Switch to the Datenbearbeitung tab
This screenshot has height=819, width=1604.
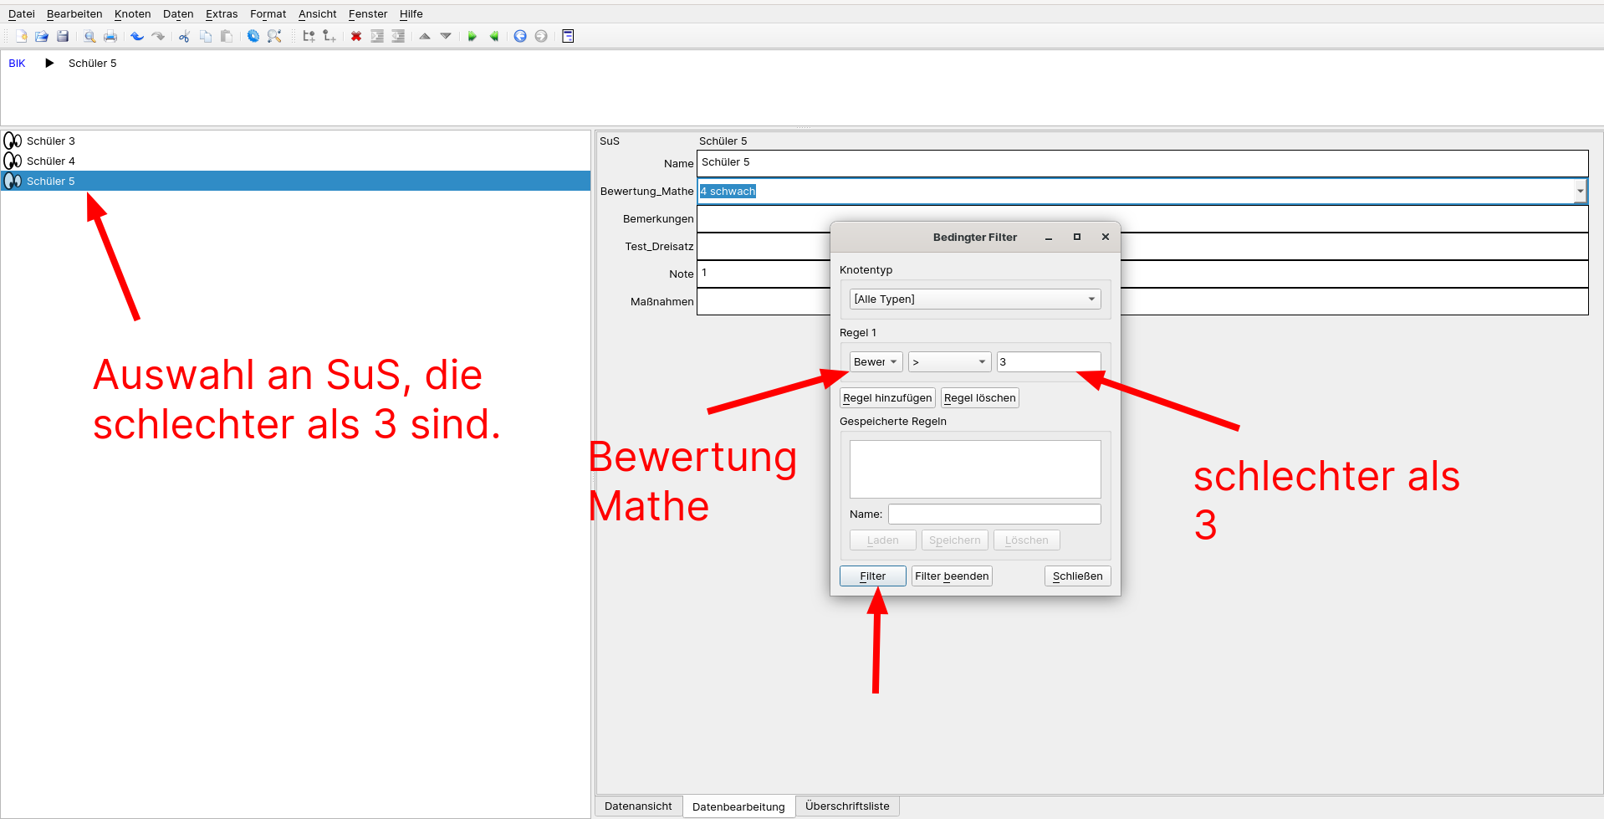(x=738, y=806)
